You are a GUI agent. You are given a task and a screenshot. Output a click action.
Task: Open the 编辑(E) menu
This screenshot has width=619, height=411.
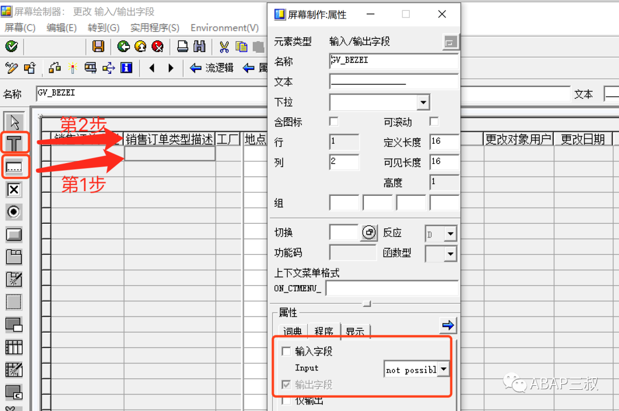pyautogui.click(x=61, y=28)
